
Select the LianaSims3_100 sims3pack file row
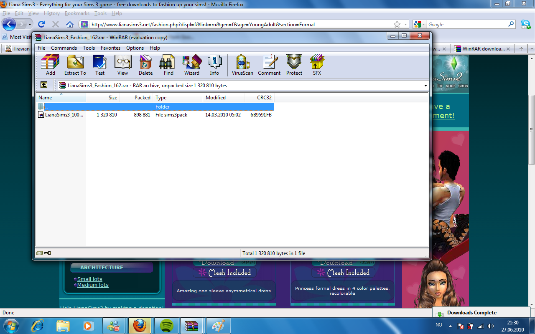coord(155,114)
